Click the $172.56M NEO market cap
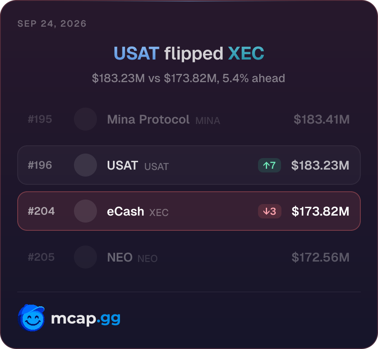This screenshot has width=378, height=349. click(x=320, y=257)
